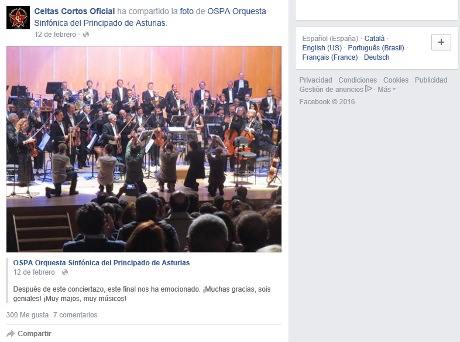460x342 pixels.
Task: Expand the Más footer dropdown
Action: point(386,90)
